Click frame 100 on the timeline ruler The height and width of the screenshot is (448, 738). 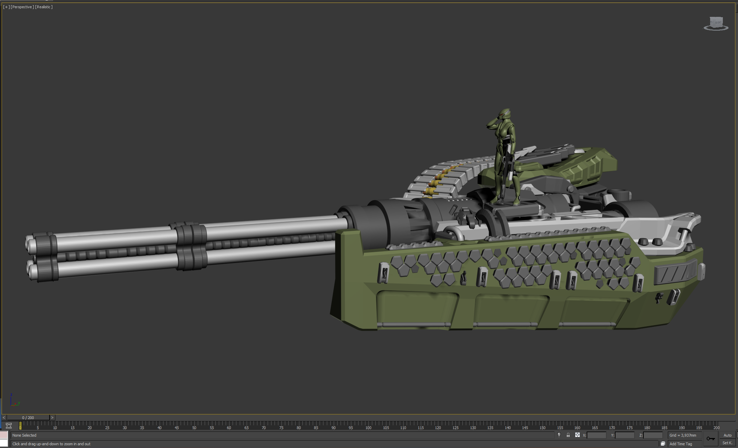(x=368, y=426)
